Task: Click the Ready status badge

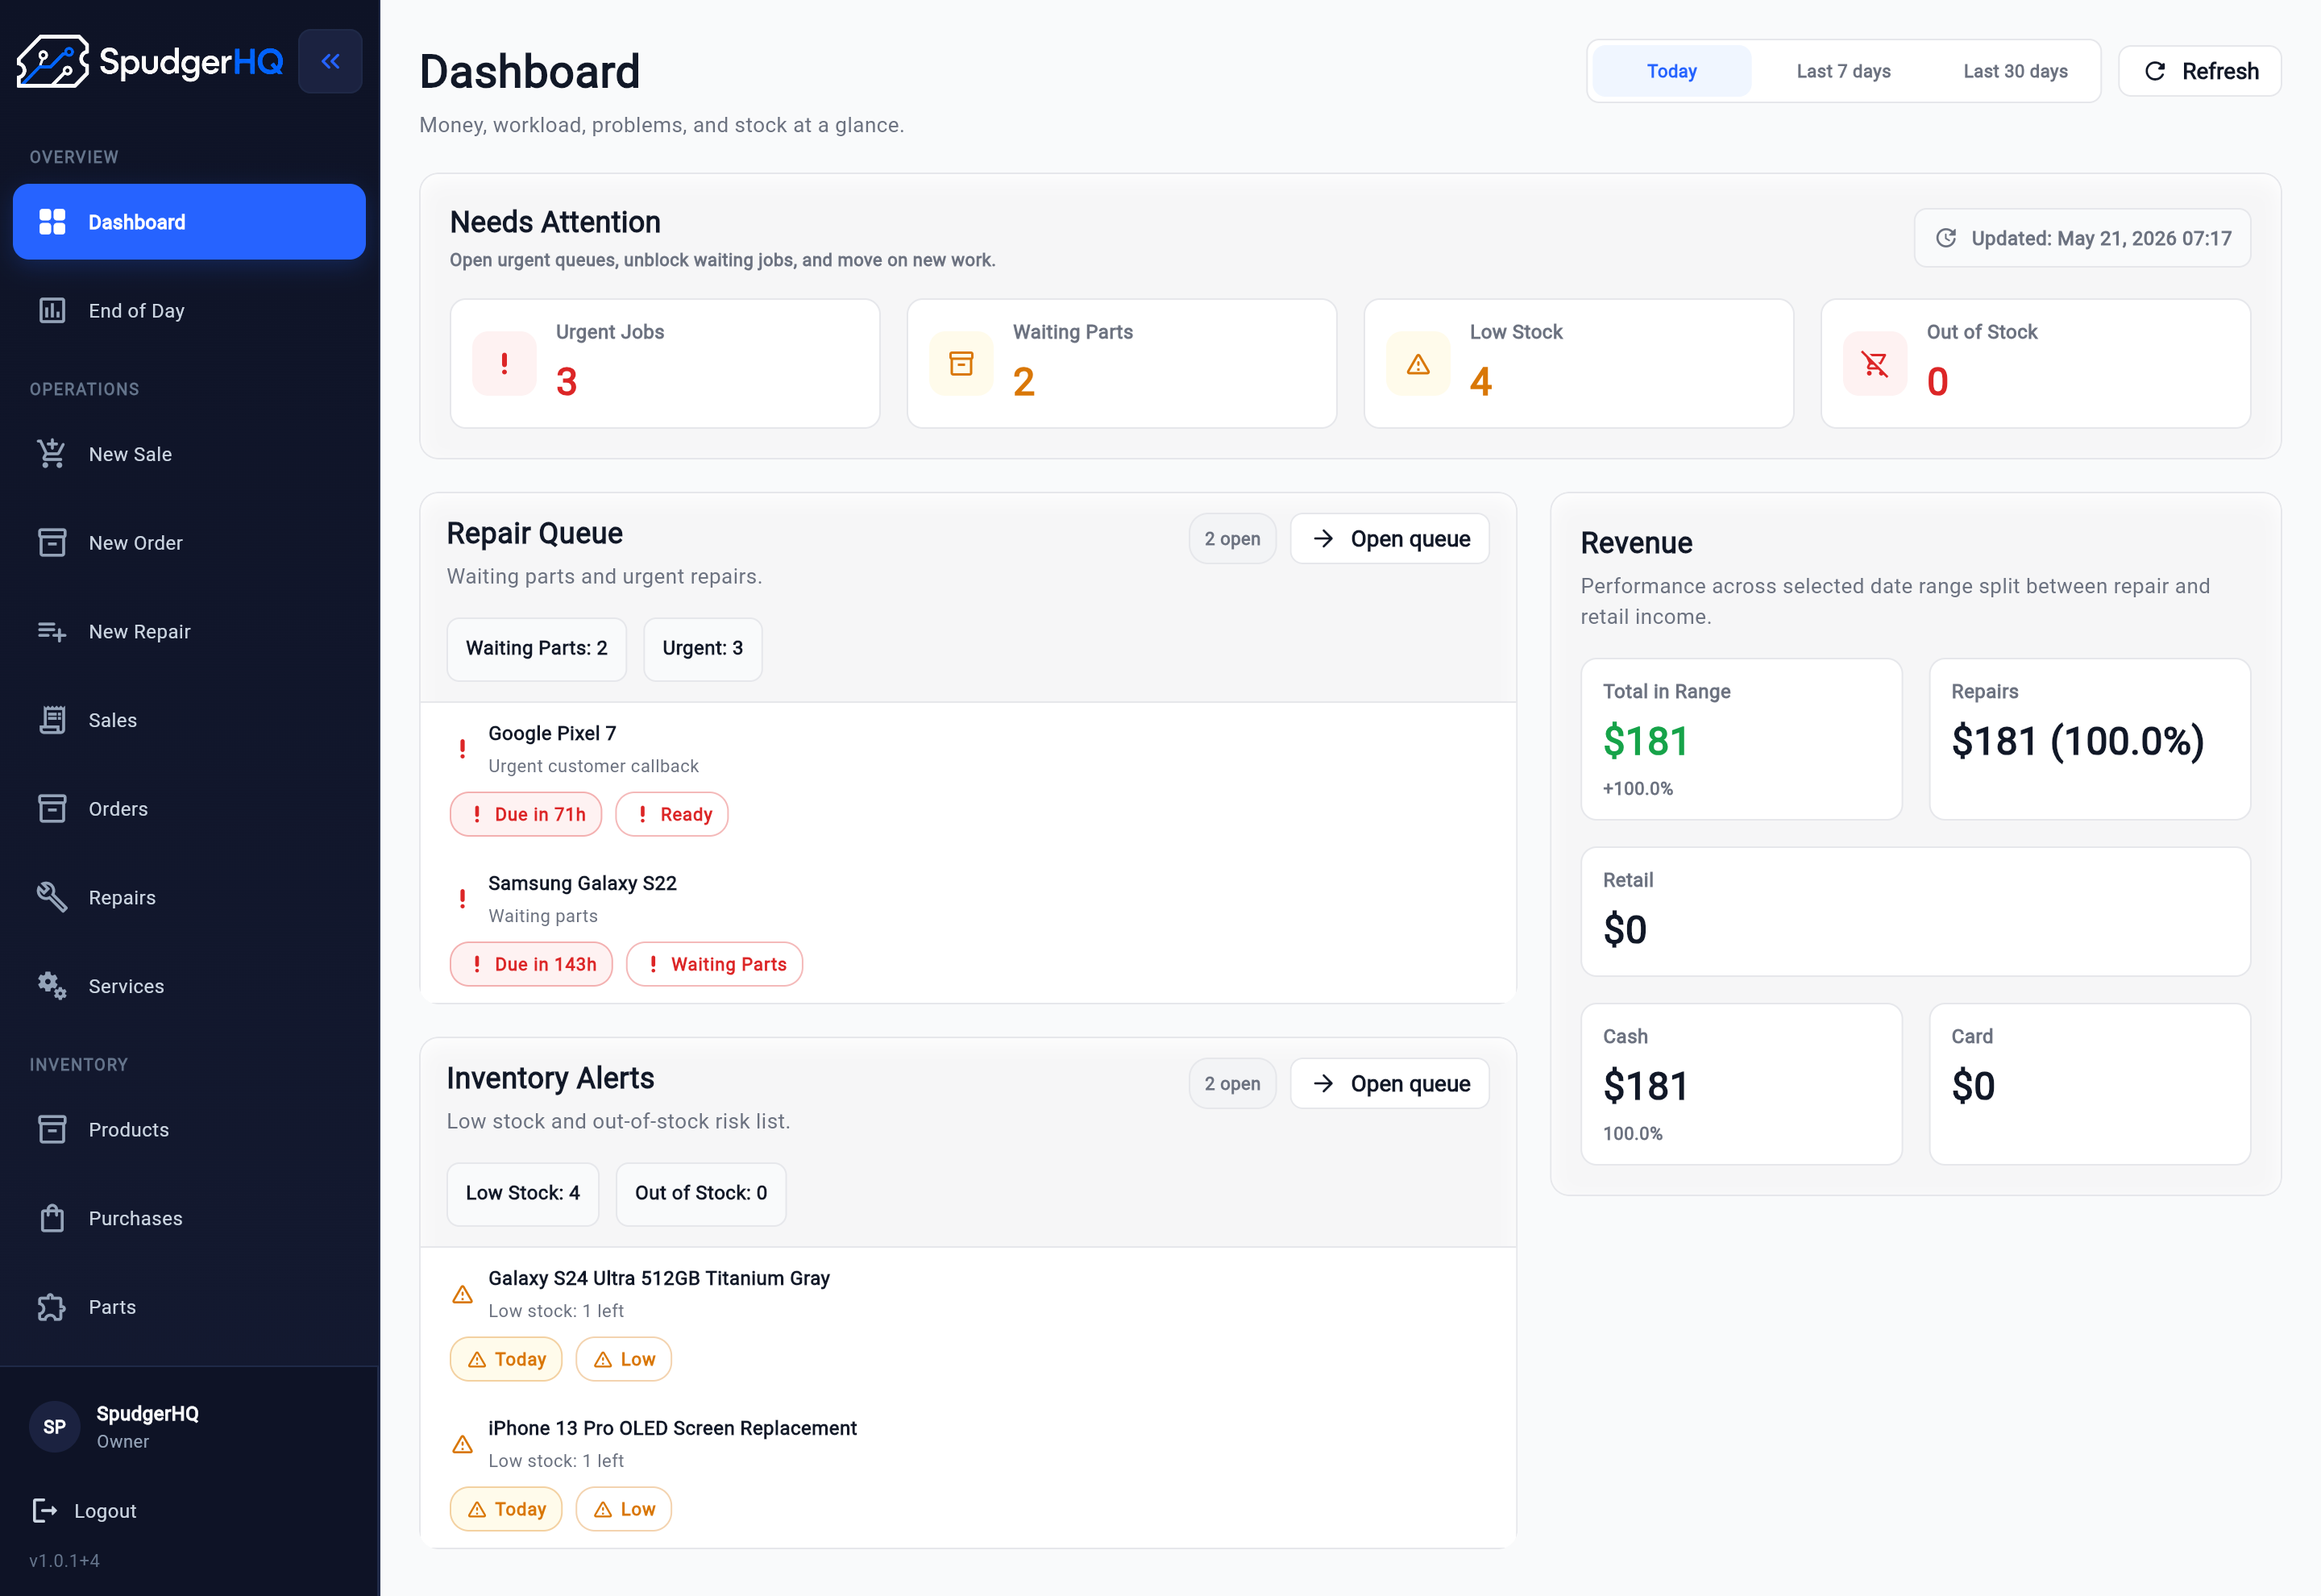Action: coord(671,815)
